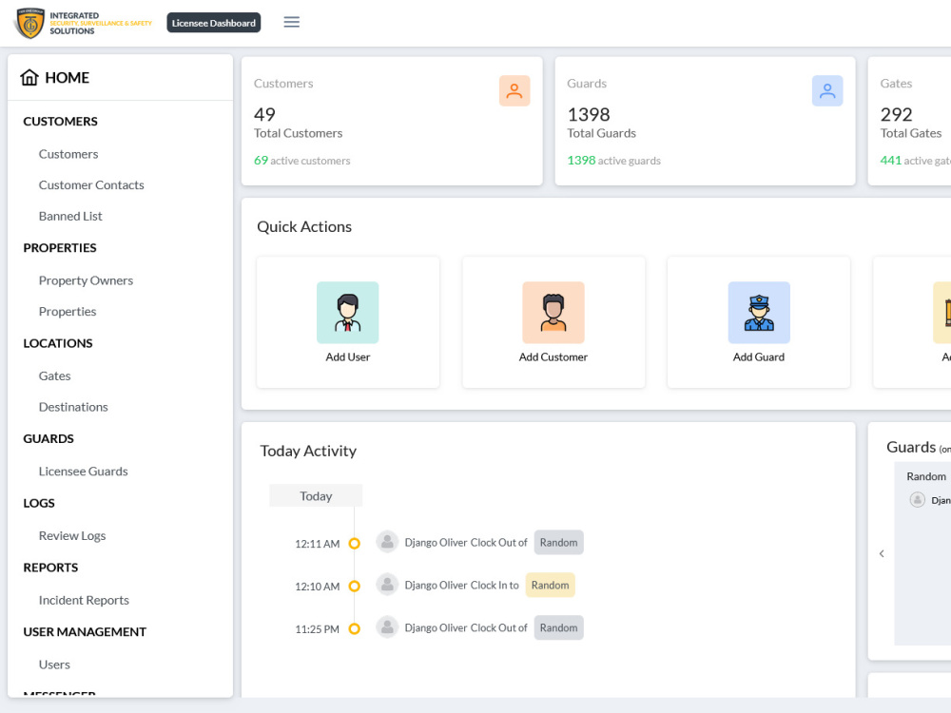951x713 pixels.
Task: Click the Quick Actions heading
Action: click(304, 227)
